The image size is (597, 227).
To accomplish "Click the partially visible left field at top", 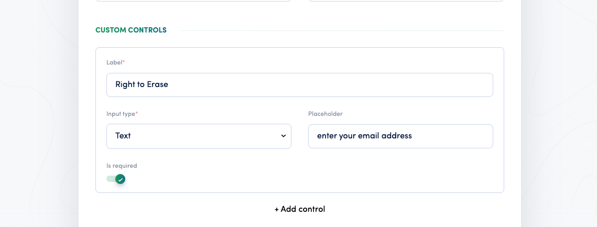I will [x=193, y=1].
